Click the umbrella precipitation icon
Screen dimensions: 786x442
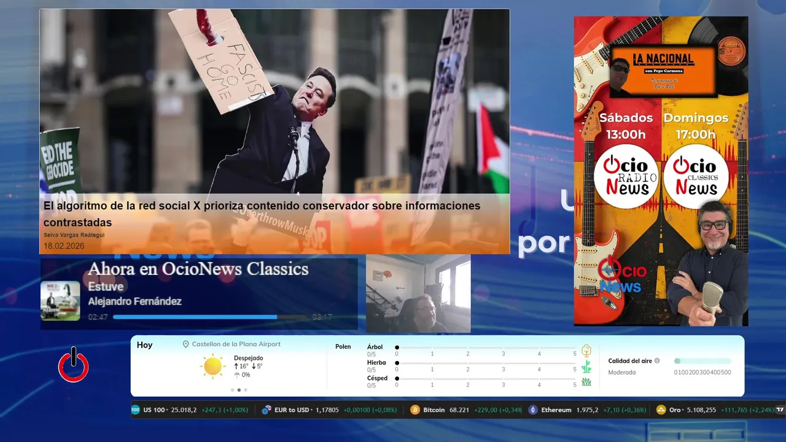pyautogui.click(x=237, y=375)
